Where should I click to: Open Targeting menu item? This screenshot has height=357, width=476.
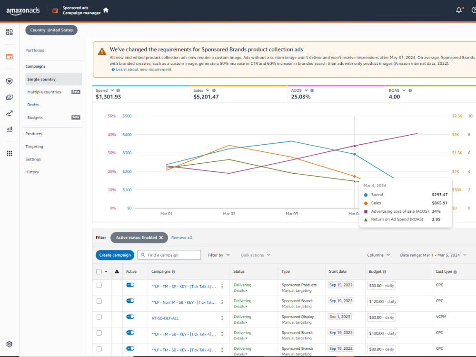34,147
